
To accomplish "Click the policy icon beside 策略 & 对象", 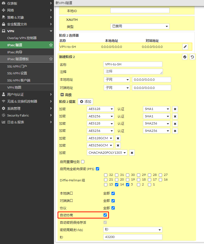I will (x=4, y=17).
